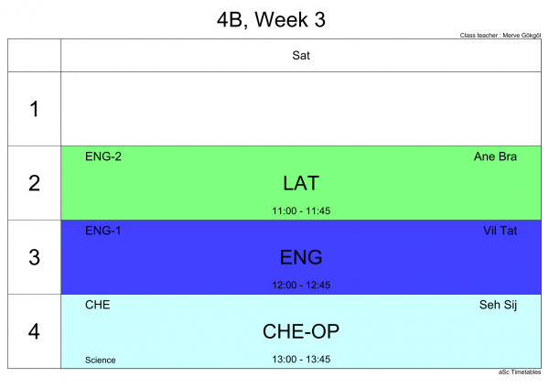Open the CHE-OP lesson card
Image resolution: width=549 pixels, height=388 pixels.
(x=301, y=331)
